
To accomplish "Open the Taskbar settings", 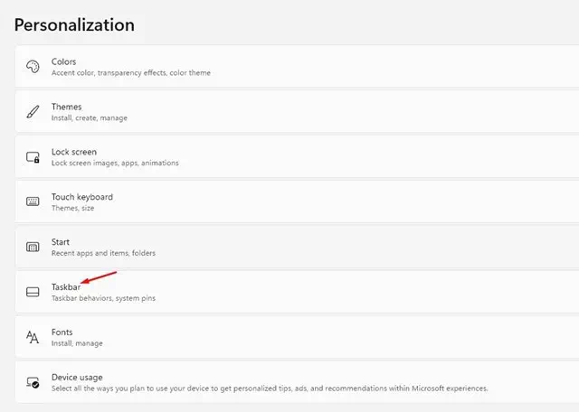I will (x=297, y=292).
